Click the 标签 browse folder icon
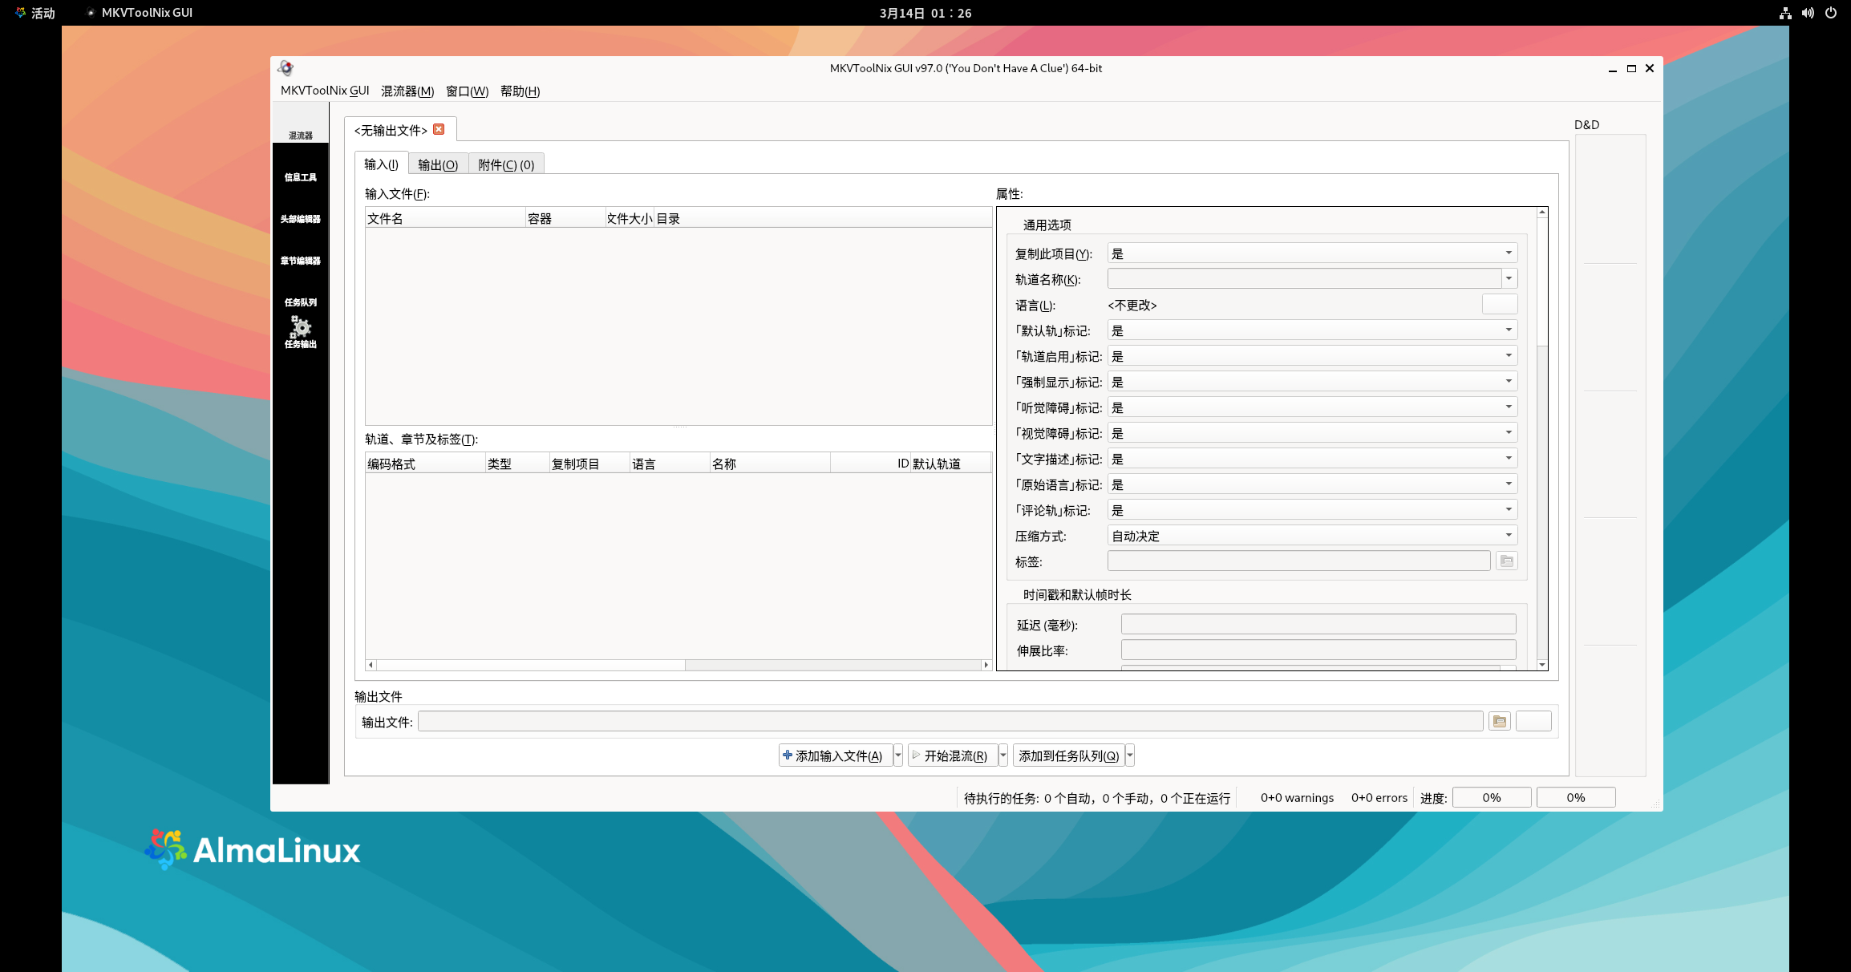The height and width of the screenshot is (972, 1851). (1506, 561)
